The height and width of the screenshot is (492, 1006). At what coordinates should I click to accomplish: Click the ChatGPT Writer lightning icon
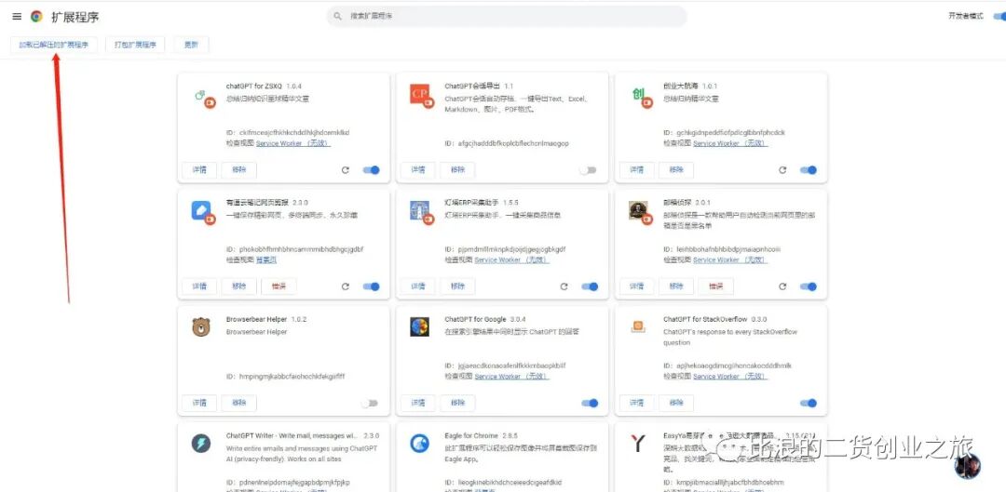pos(201,444)
